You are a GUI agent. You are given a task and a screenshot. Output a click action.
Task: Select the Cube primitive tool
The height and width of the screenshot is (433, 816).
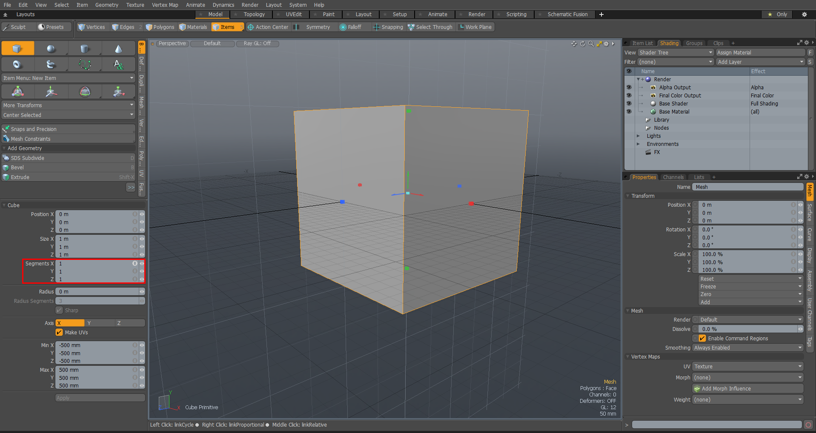click(x=17, y=48)
